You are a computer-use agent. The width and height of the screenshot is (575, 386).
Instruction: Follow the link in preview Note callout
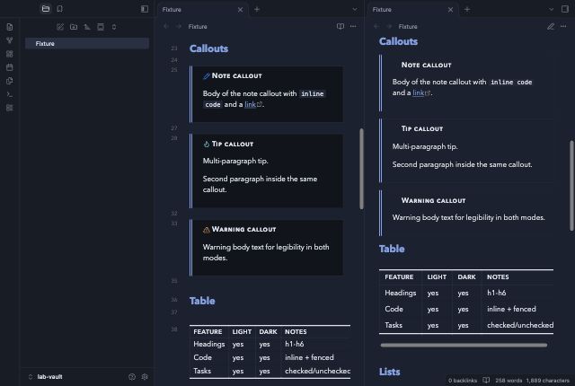(x=419, y=92)
